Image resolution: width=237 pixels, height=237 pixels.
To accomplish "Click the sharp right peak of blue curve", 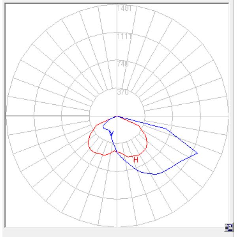I will point(197,153).
